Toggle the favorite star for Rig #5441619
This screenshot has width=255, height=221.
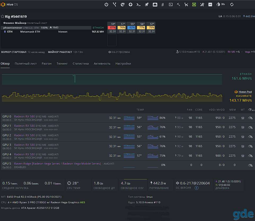point(2,16)
